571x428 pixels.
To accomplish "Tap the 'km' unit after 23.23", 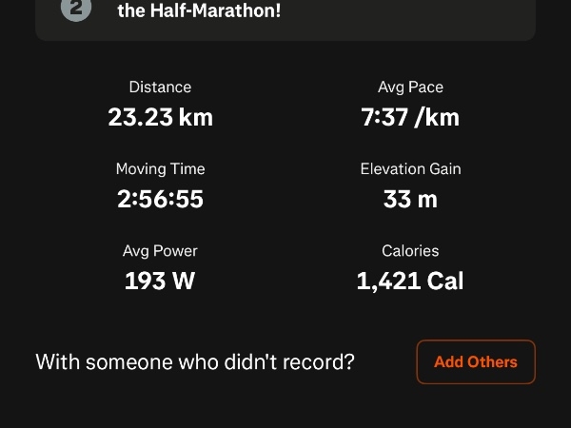I will pos(196,118).
